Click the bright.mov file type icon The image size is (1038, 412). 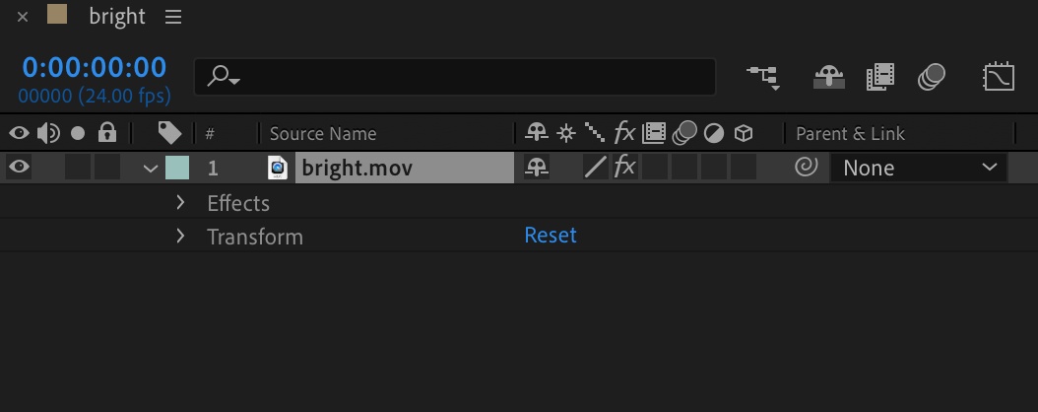tap(278, 168)
